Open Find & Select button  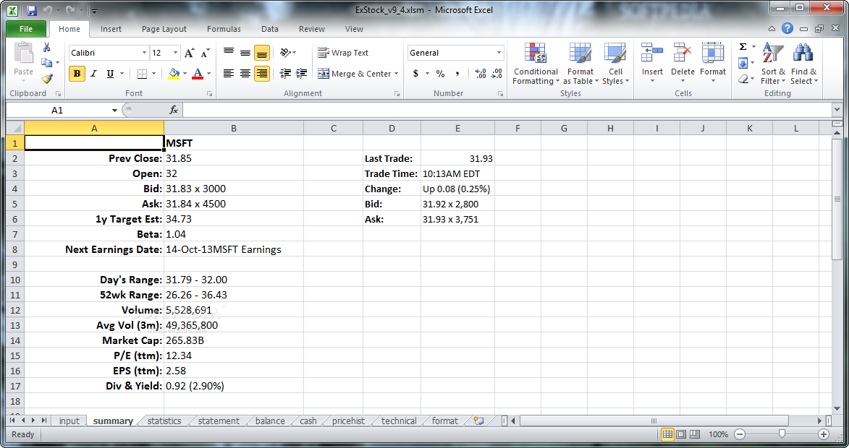coord(803,64)
